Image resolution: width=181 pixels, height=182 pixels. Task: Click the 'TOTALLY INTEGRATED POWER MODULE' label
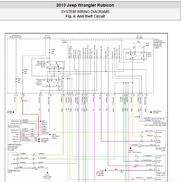point(159,42)
